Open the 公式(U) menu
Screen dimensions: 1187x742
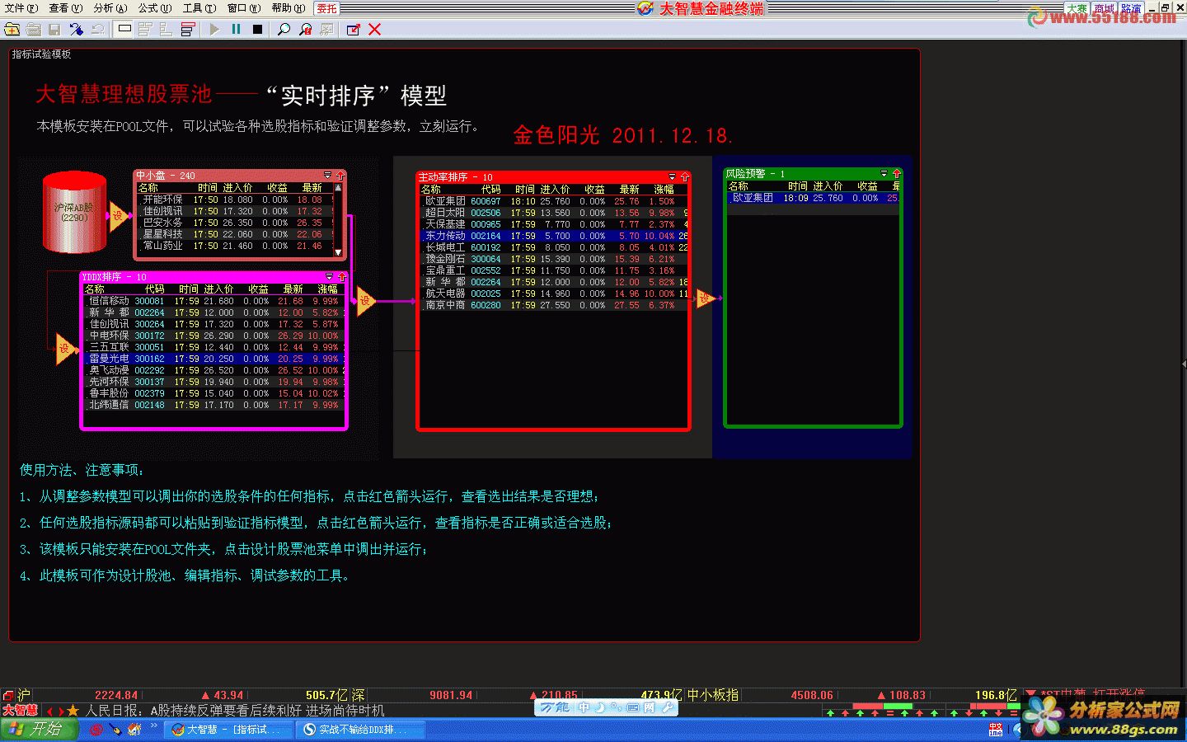155,8
